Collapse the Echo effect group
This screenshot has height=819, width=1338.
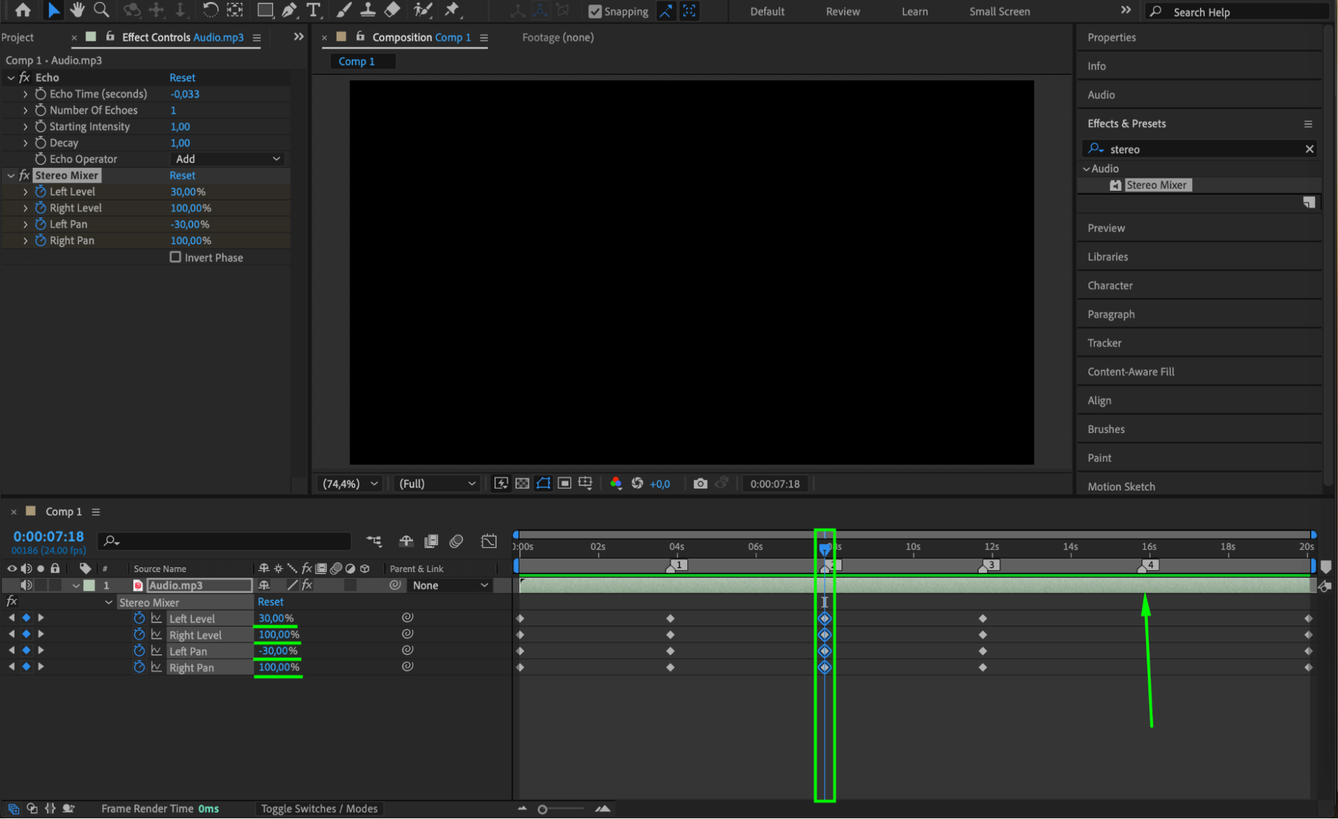click(11, 78)
